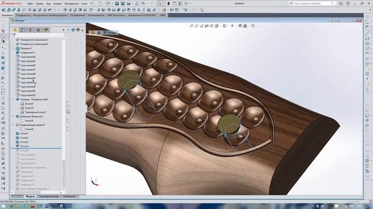
Task: Collapse the FeatureManager panel with the left chevron
Action: pyautogui.click(x=64, y=30)
